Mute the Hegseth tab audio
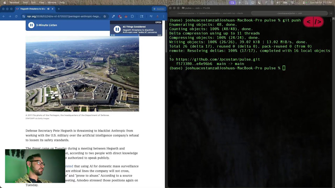This screenshot has width=335, height=188. pyautogui.click(x=48, y=9)
